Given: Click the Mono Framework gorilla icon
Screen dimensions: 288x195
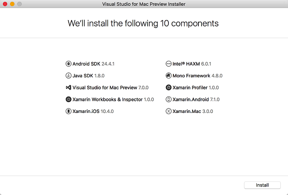Looking at the screenshot, I should (x=168, y=76).
